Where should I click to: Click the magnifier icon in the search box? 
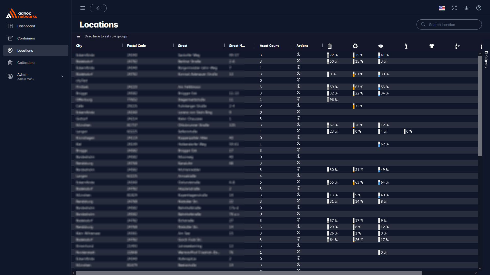(423, 25)
